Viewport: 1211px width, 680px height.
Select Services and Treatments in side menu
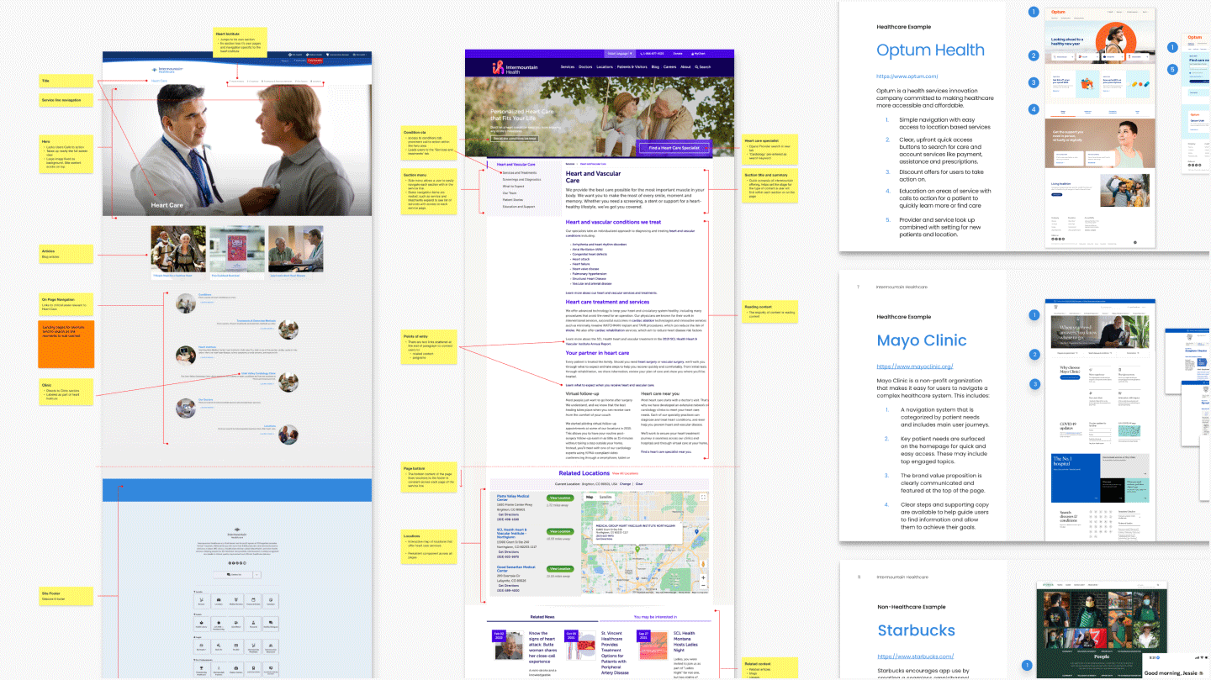520,172
